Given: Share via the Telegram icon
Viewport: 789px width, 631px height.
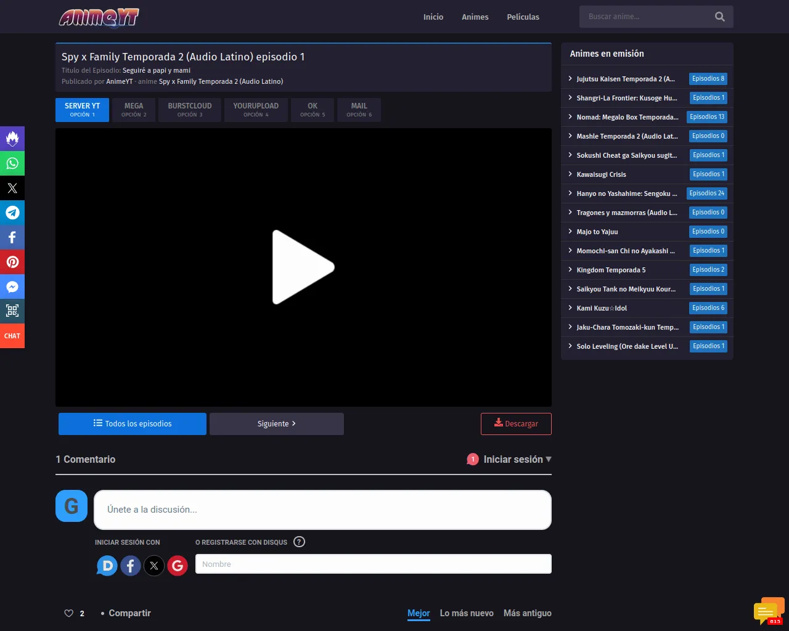Looking at the screenshot, I should click(12, 213).
